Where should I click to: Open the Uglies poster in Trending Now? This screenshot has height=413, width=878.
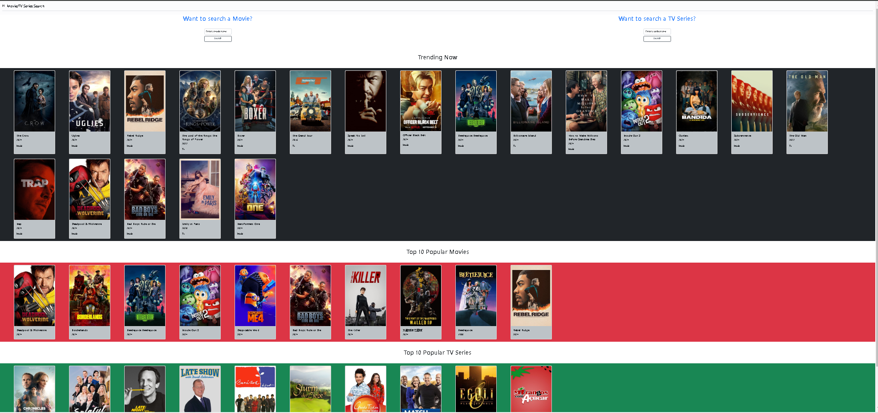coord(90,101)
